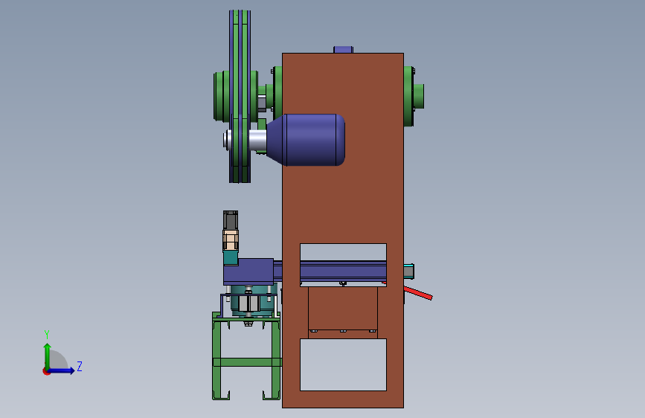645x418 pixels.
Task: Click the red X axis dot on the triad
Action: click(x=46, y=371)
